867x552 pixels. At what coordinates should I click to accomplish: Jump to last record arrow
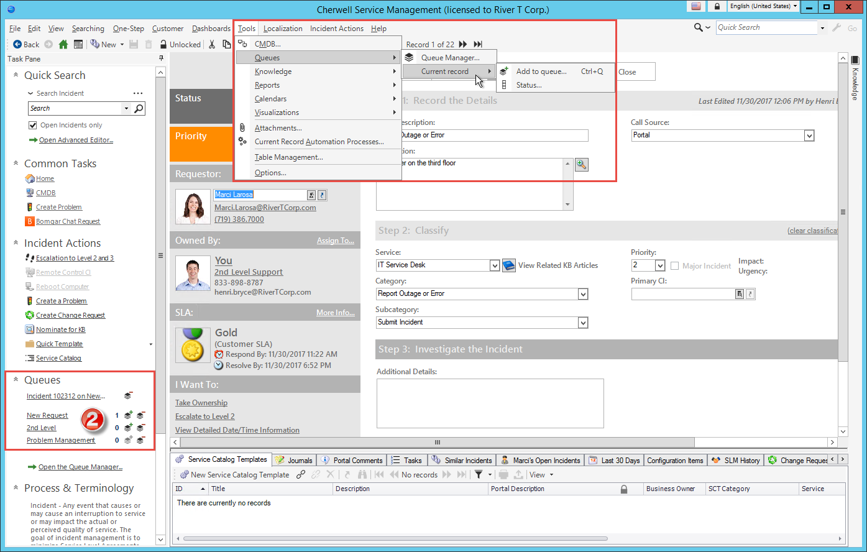[478, 44]
